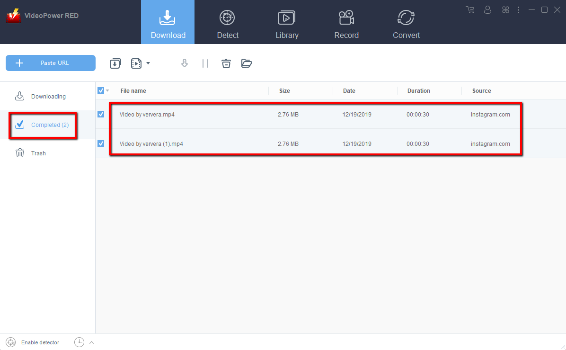566x350 pixels.
Task: Minimize the VideoPower RED window
Action: pos(531,10)
